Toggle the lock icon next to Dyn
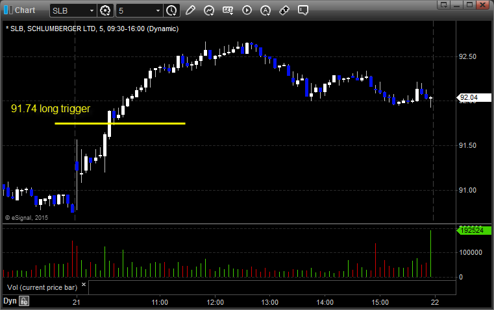This screenshot has height=310, width=494. [24, 301]
